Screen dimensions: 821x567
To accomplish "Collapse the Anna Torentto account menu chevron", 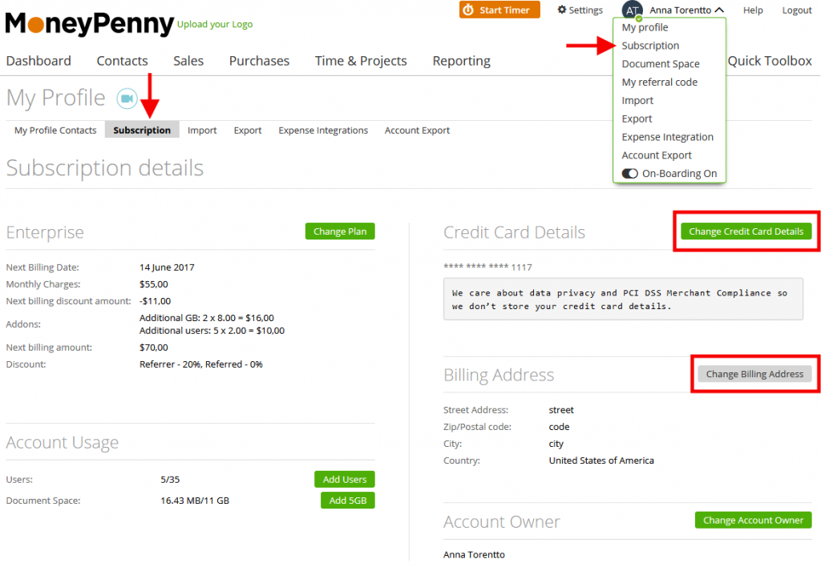I will coord(719,10).
